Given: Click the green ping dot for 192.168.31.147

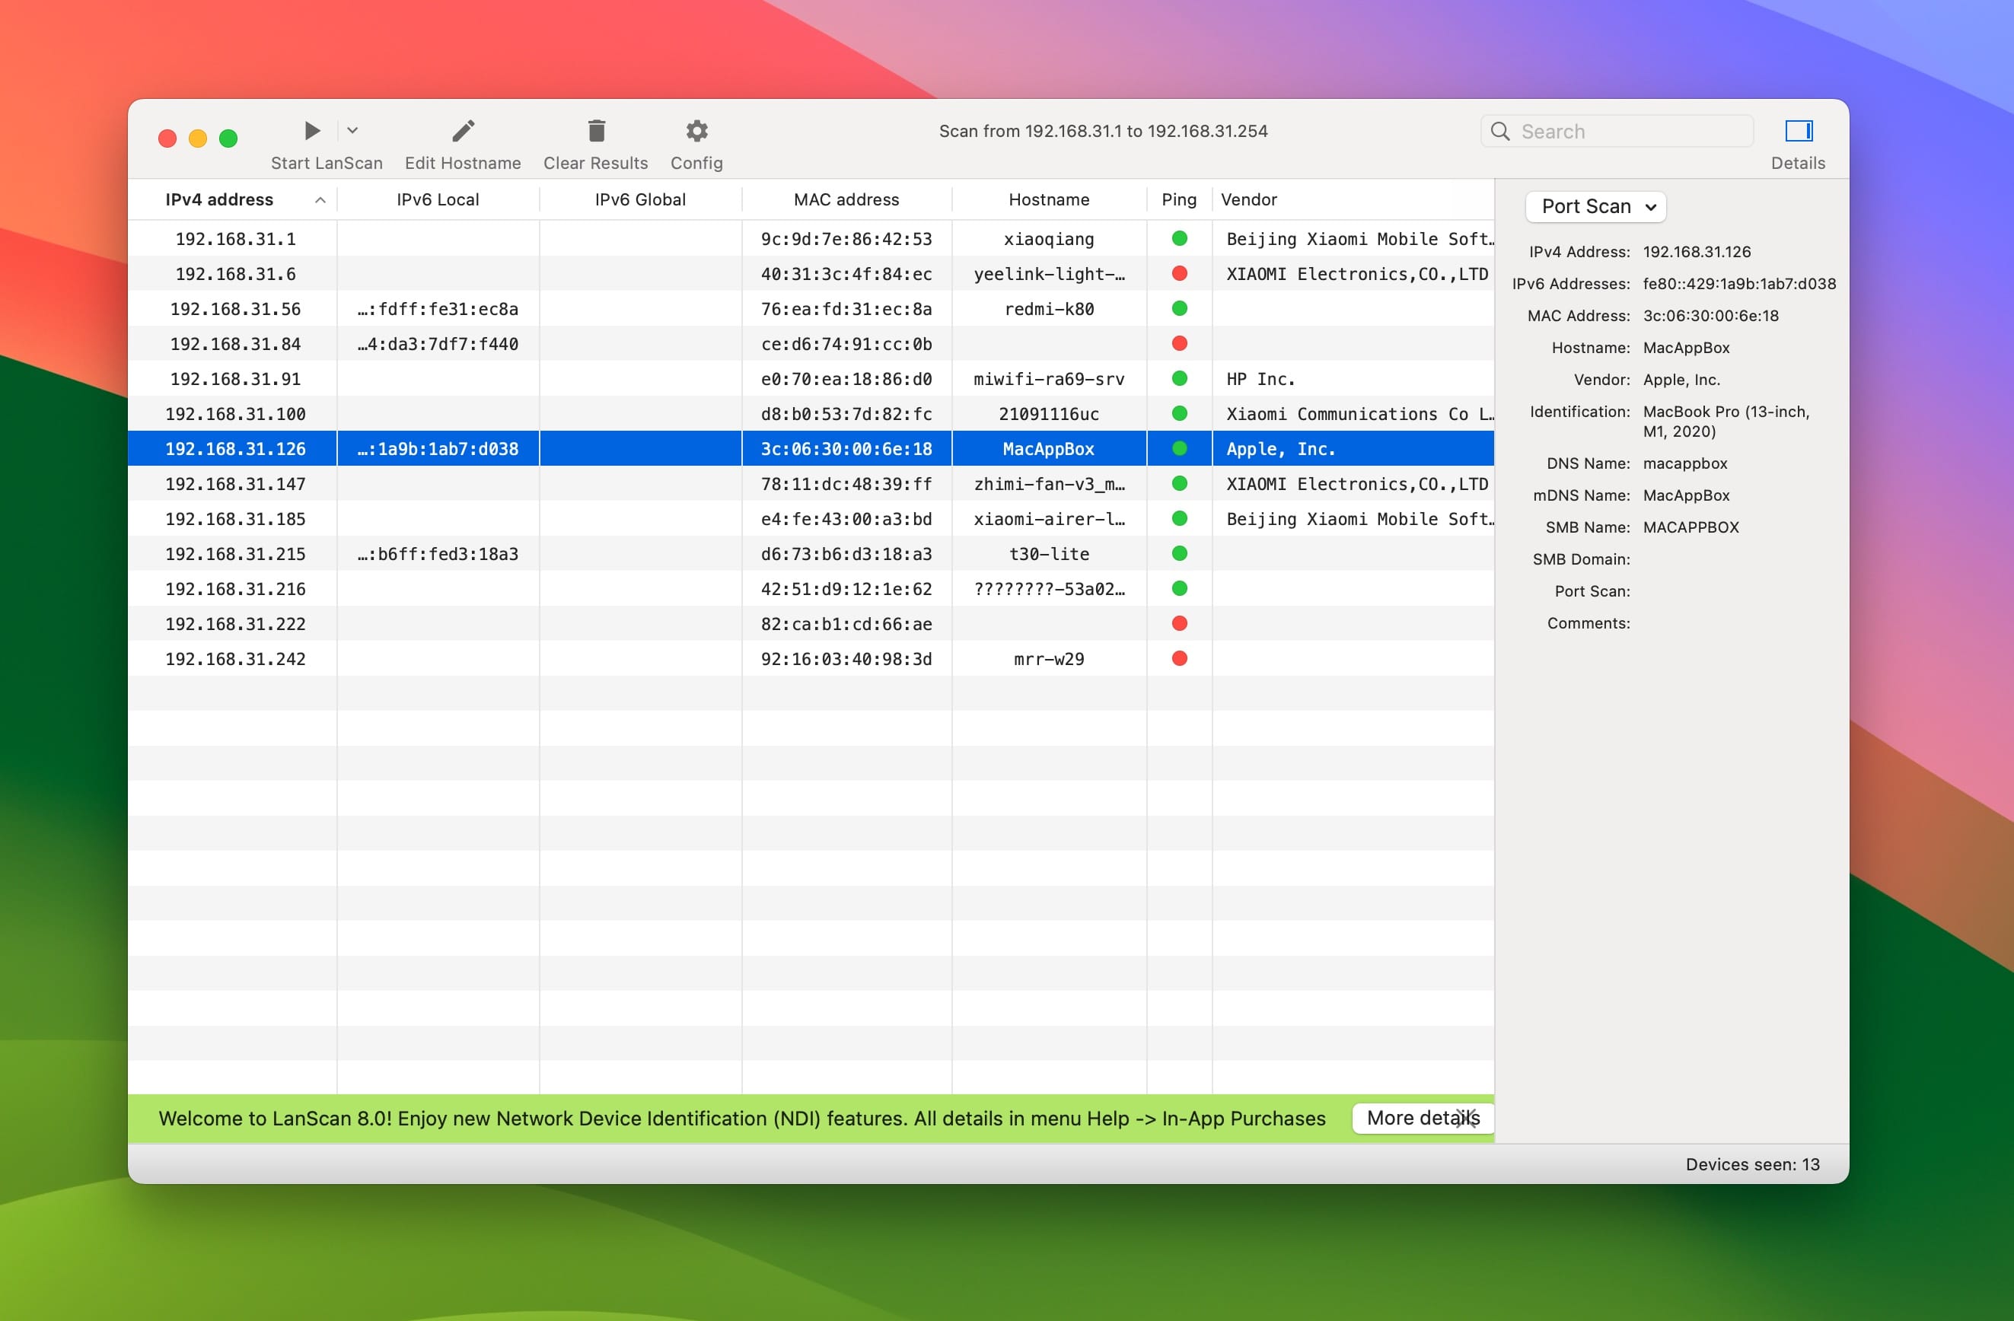Looking at the screenshot, I should 1179,484.
